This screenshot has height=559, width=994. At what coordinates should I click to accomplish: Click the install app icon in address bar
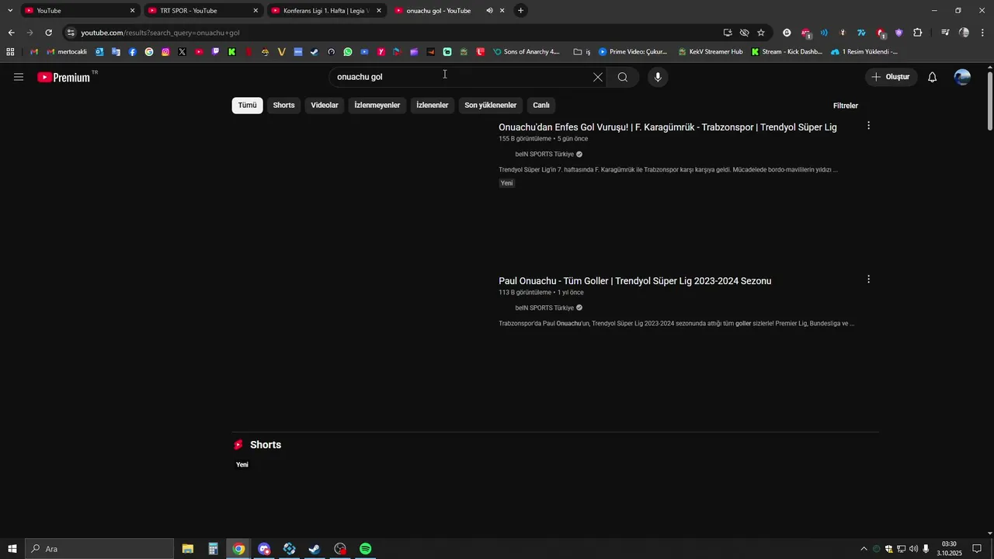[728, 33]
